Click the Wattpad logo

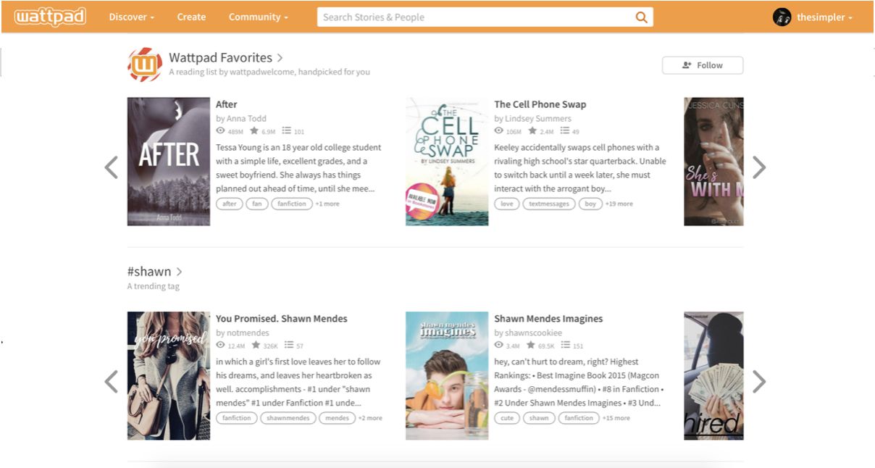50,17
